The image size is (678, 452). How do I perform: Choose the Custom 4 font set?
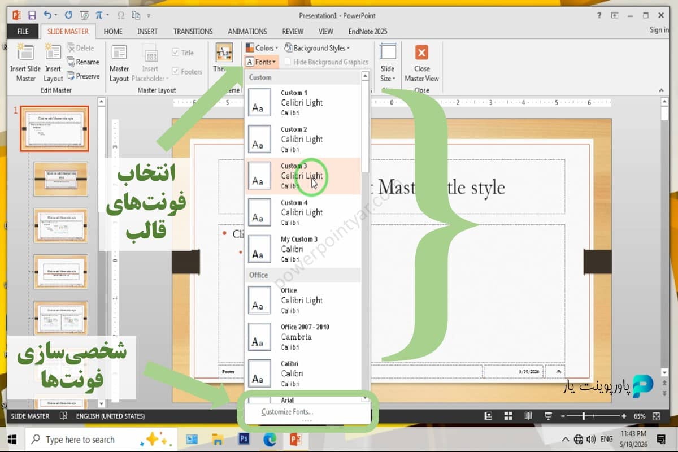click(x=303, y=212)
